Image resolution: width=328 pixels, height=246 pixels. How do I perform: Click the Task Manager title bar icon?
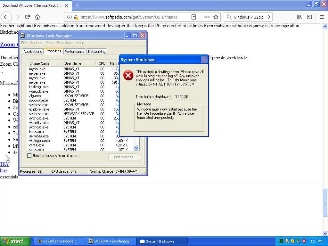click(23, 35)
